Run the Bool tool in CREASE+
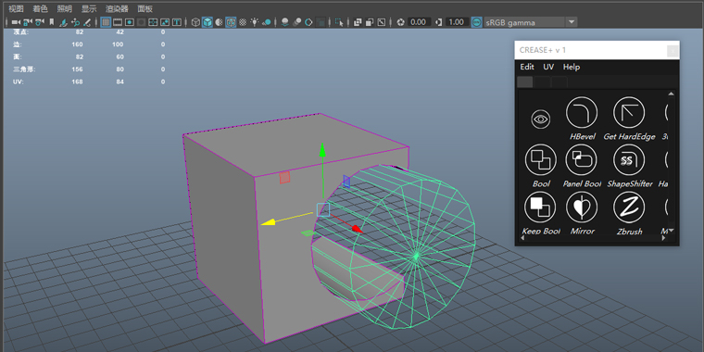The width and height of the screenshot is (704, 352). click(x=541, y=160)
